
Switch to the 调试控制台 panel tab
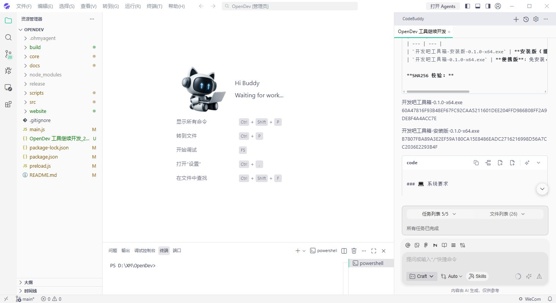pyautogui.click(x=145, y=251)
